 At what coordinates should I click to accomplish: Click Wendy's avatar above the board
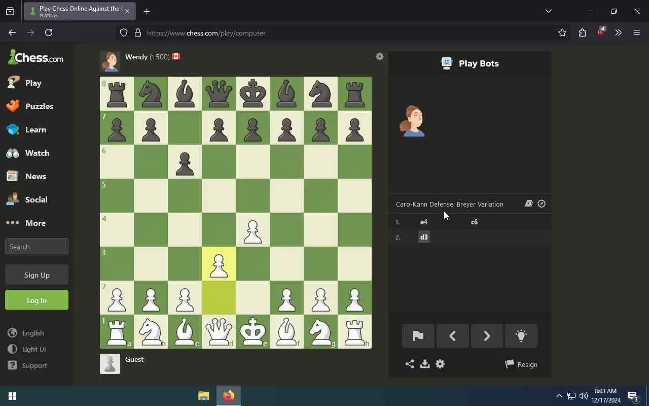click(x=110, y=61)
